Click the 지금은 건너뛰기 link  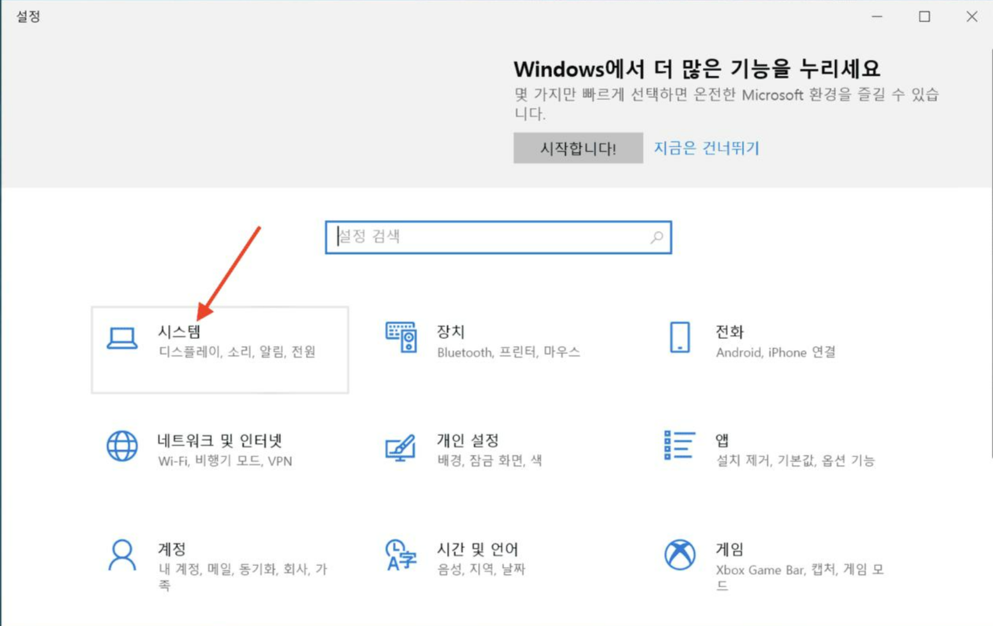[707, 147]
